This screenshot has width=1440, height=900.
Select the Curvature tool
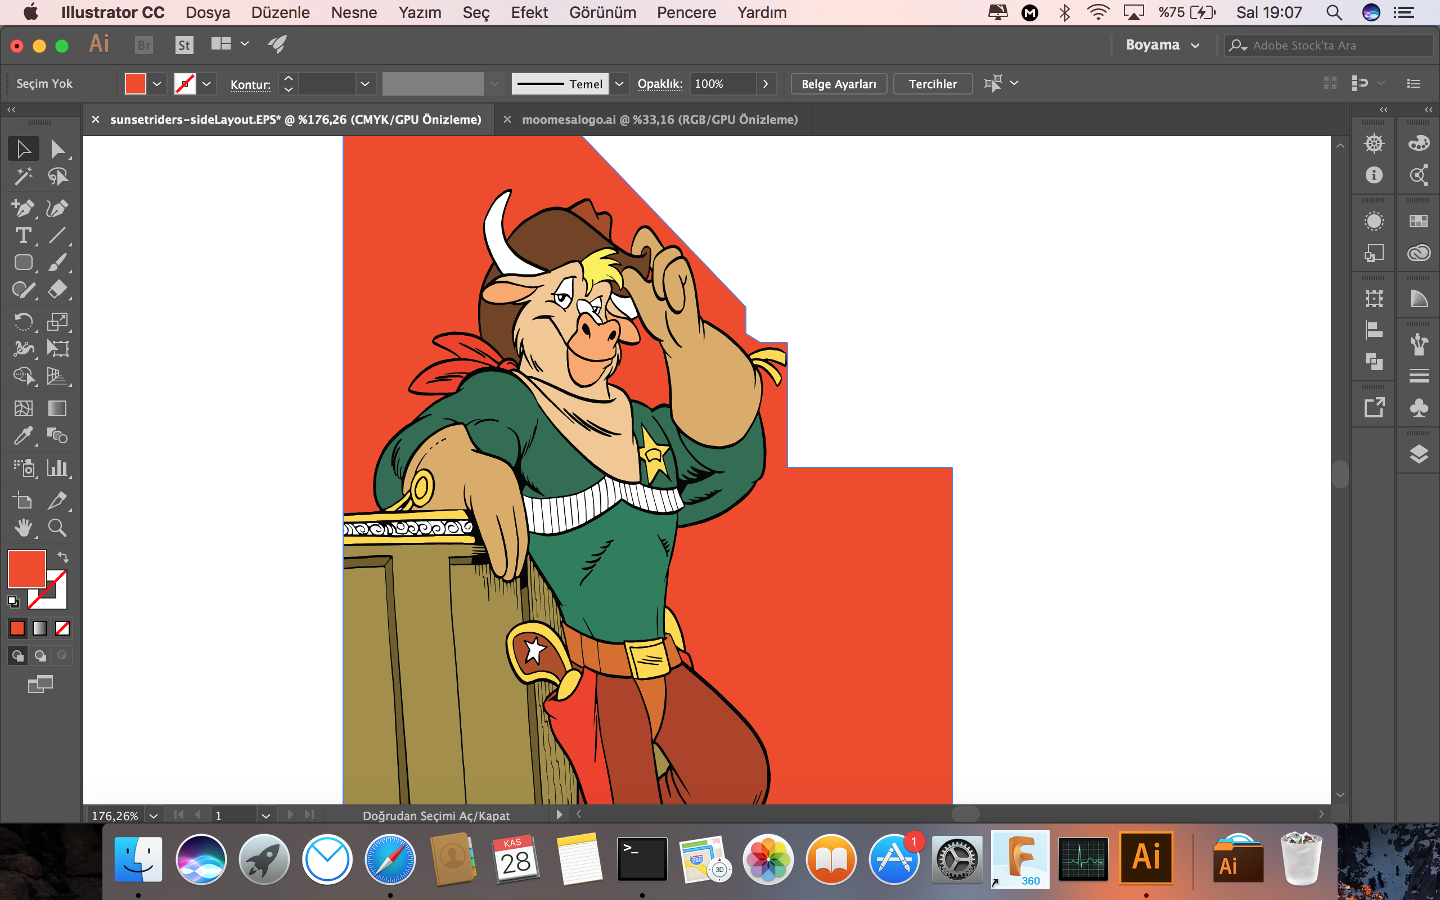(x=57, y=208)
